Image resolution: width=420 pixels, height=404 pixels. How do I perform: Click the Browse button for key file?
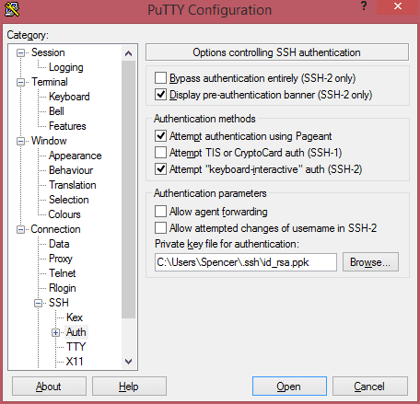[370, 262]
